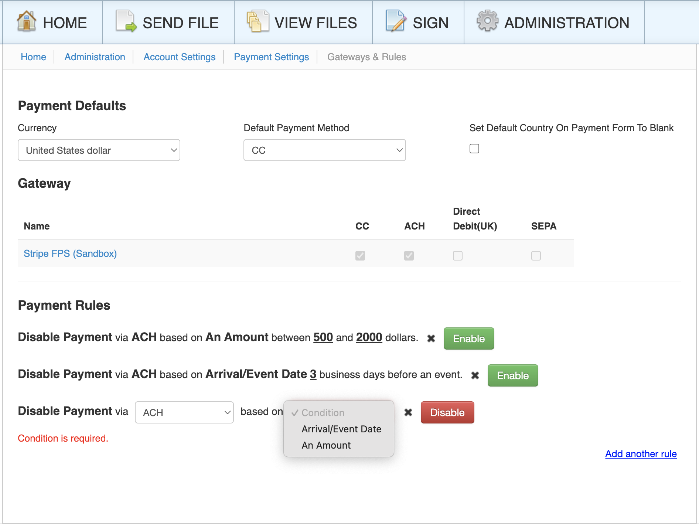Click the Administration gear icon

(487, 21)
